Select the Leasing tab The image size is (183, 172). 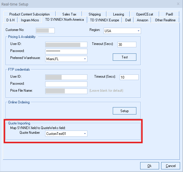pos(118,14)
